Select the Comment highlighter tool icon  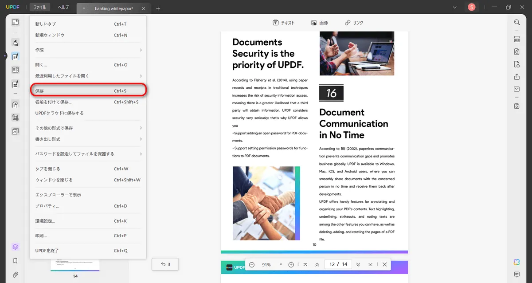tap(16, 43)
